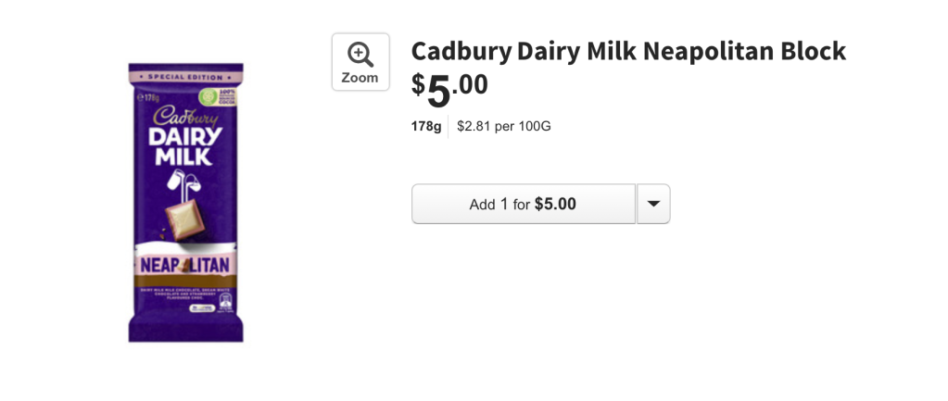Click the milk glasses graphic on the wrapper
Image resolution: width=948 pixels, height=401 pixels.
click(x=183, y=185)
